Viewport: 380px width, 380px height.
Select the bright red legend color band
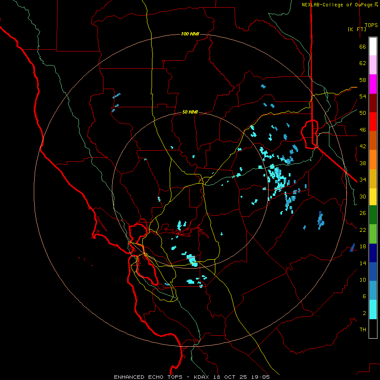pos(373,122)
